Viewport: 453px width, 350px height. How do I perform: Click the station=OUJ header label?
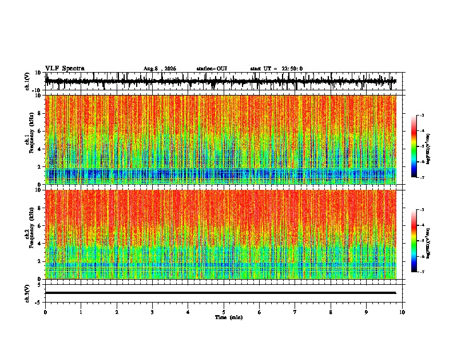pyautogui.click(x=212, y=69)
